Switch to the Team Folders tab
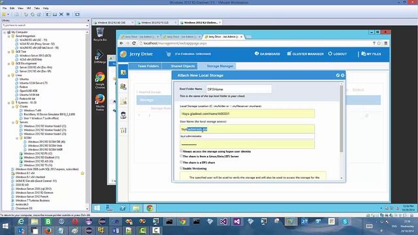Screen dimensions: 418x235 pos(146,66)
